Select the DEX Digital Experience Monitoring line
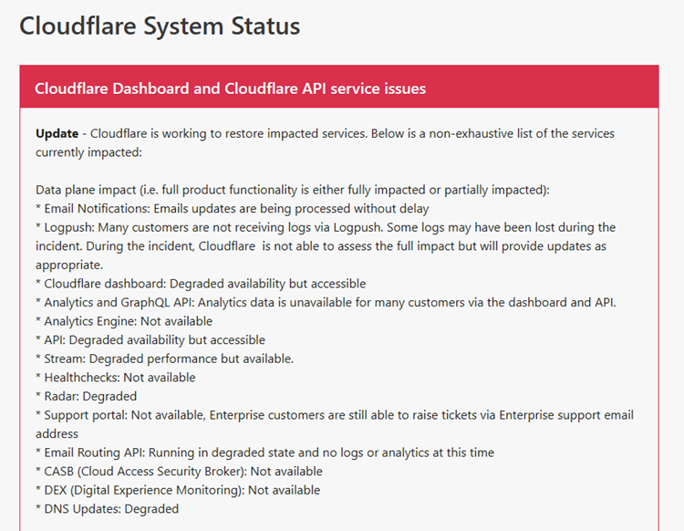 click(178, 490)
